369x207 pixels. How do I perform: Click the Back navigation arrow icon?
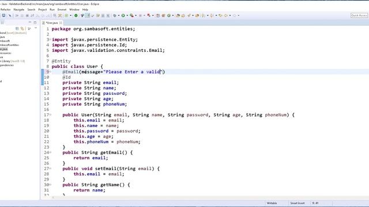click(x=226, y=16)
